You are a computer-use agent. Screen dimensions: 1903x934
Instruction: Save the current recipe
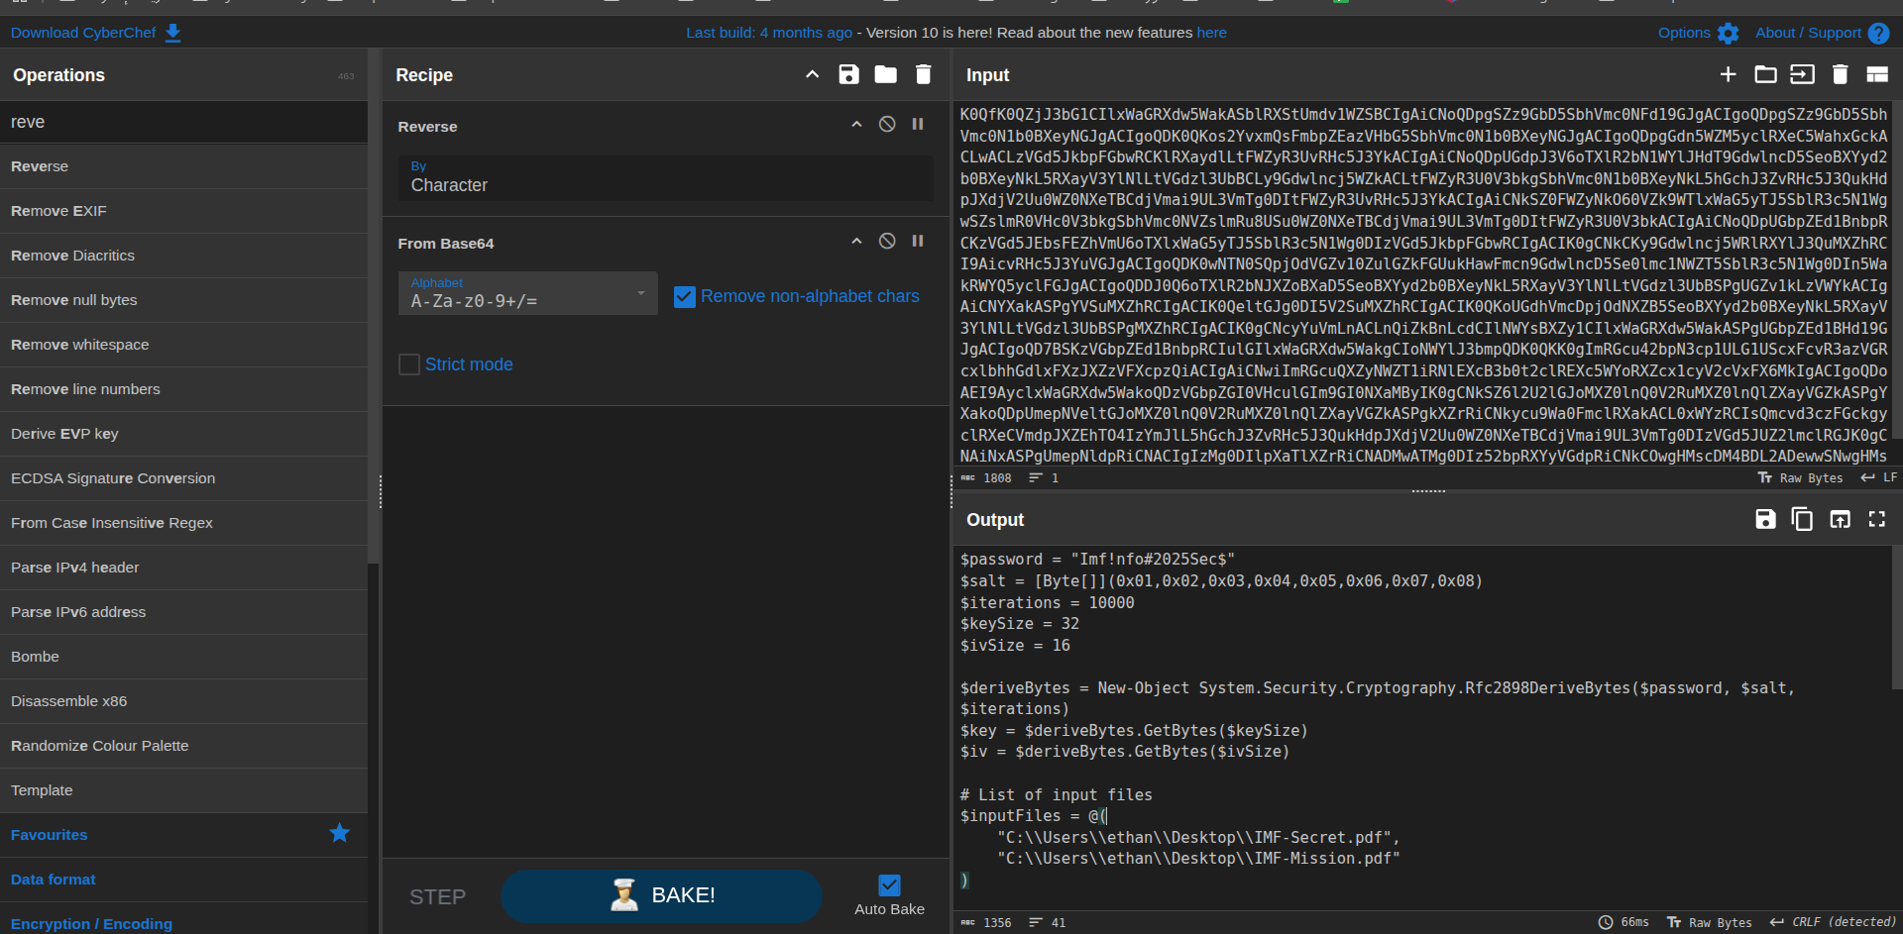click(848, 74)
